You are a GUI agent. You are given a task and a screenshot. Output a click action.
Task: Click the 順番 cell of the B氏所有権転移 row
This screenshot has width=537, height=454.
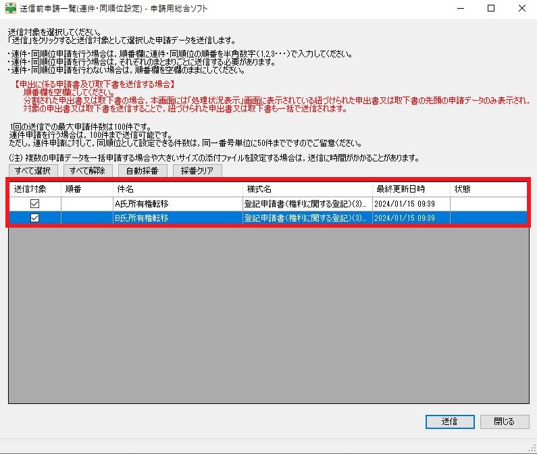pyautogui.click(x=86, y=218)
